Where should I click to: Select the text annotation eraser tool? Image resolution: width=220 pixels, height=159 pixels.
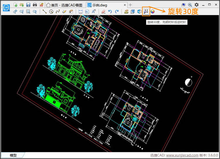71,11
